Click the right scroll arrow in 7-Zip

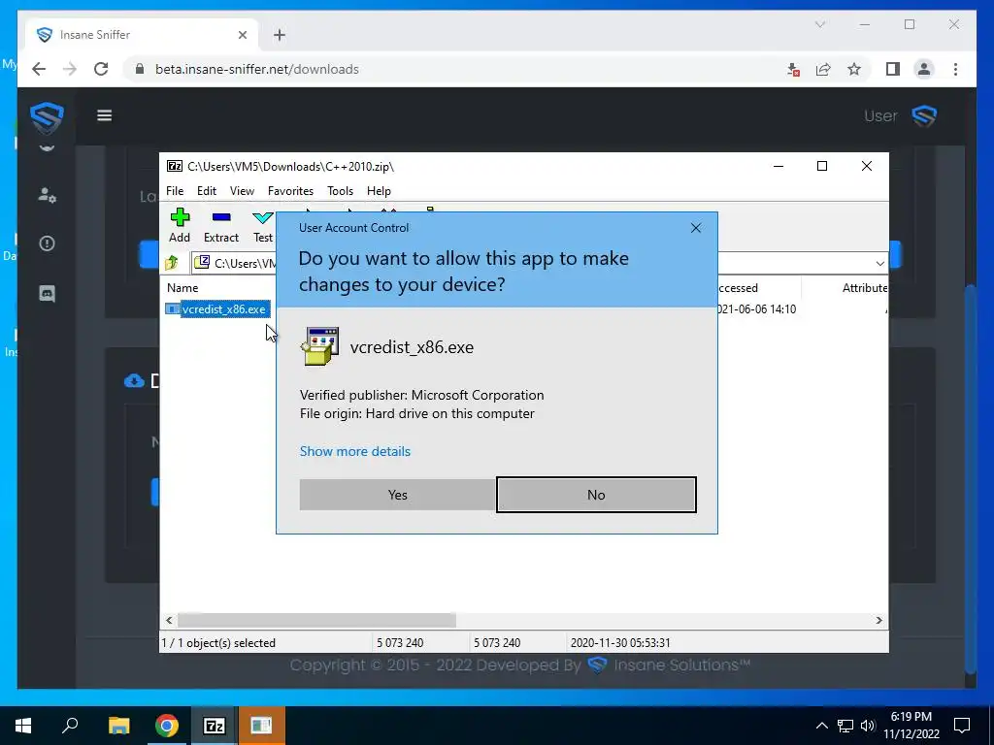pyautogui.click(x=878, y=620)
